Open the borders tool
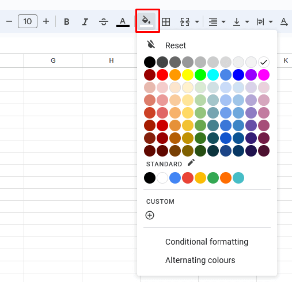Screen dimensions: 292x282 (x=166, y=22)
